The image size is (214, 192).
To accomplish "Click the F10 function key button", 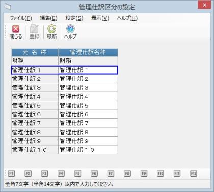I will point(160,173).
